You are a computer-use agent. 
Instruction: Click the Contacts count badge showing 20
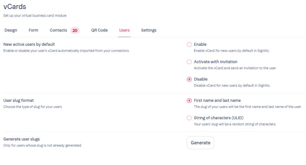pos(75,30)
